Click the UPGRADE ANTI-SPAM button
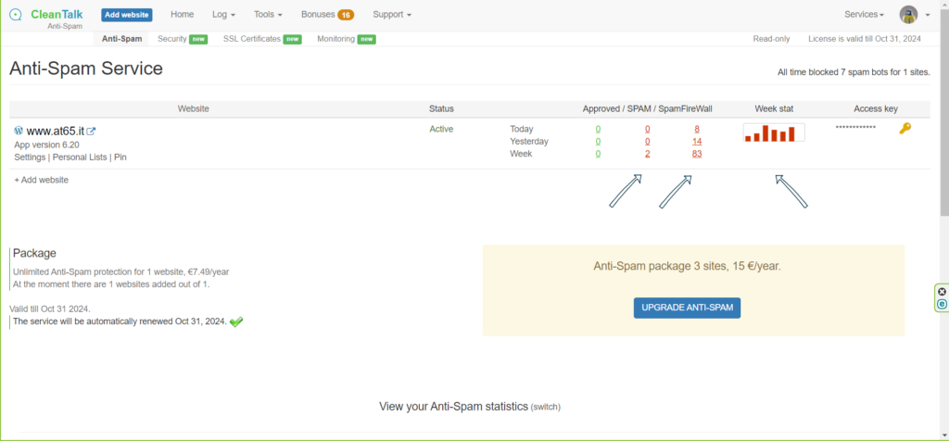Screen dimensions: 949x441 coord(687,308)
